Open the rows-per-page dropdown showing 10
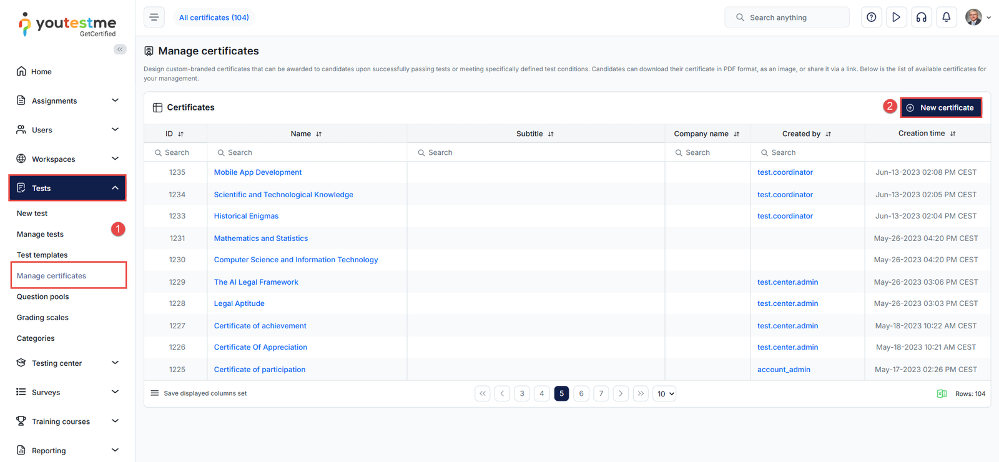This screenshot has width=999, height=462. click(664, 394)
